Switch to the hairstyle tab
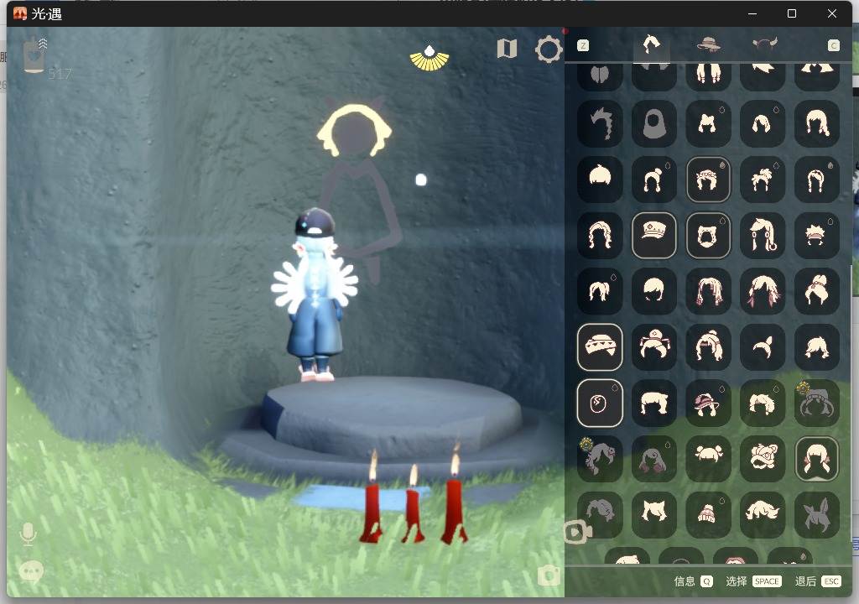This screenshot has height=604, width=859. (651, 44)
